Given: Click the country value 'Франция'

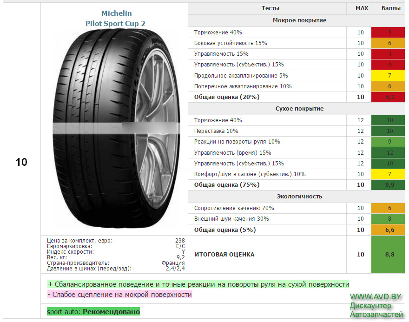Looking at the screenshot, I should tap(173, 263).
